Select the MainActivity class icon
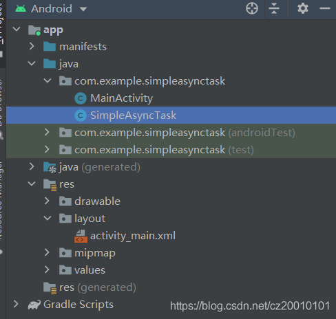This screenshot has height=319, width=336. (x=81, y=98)
